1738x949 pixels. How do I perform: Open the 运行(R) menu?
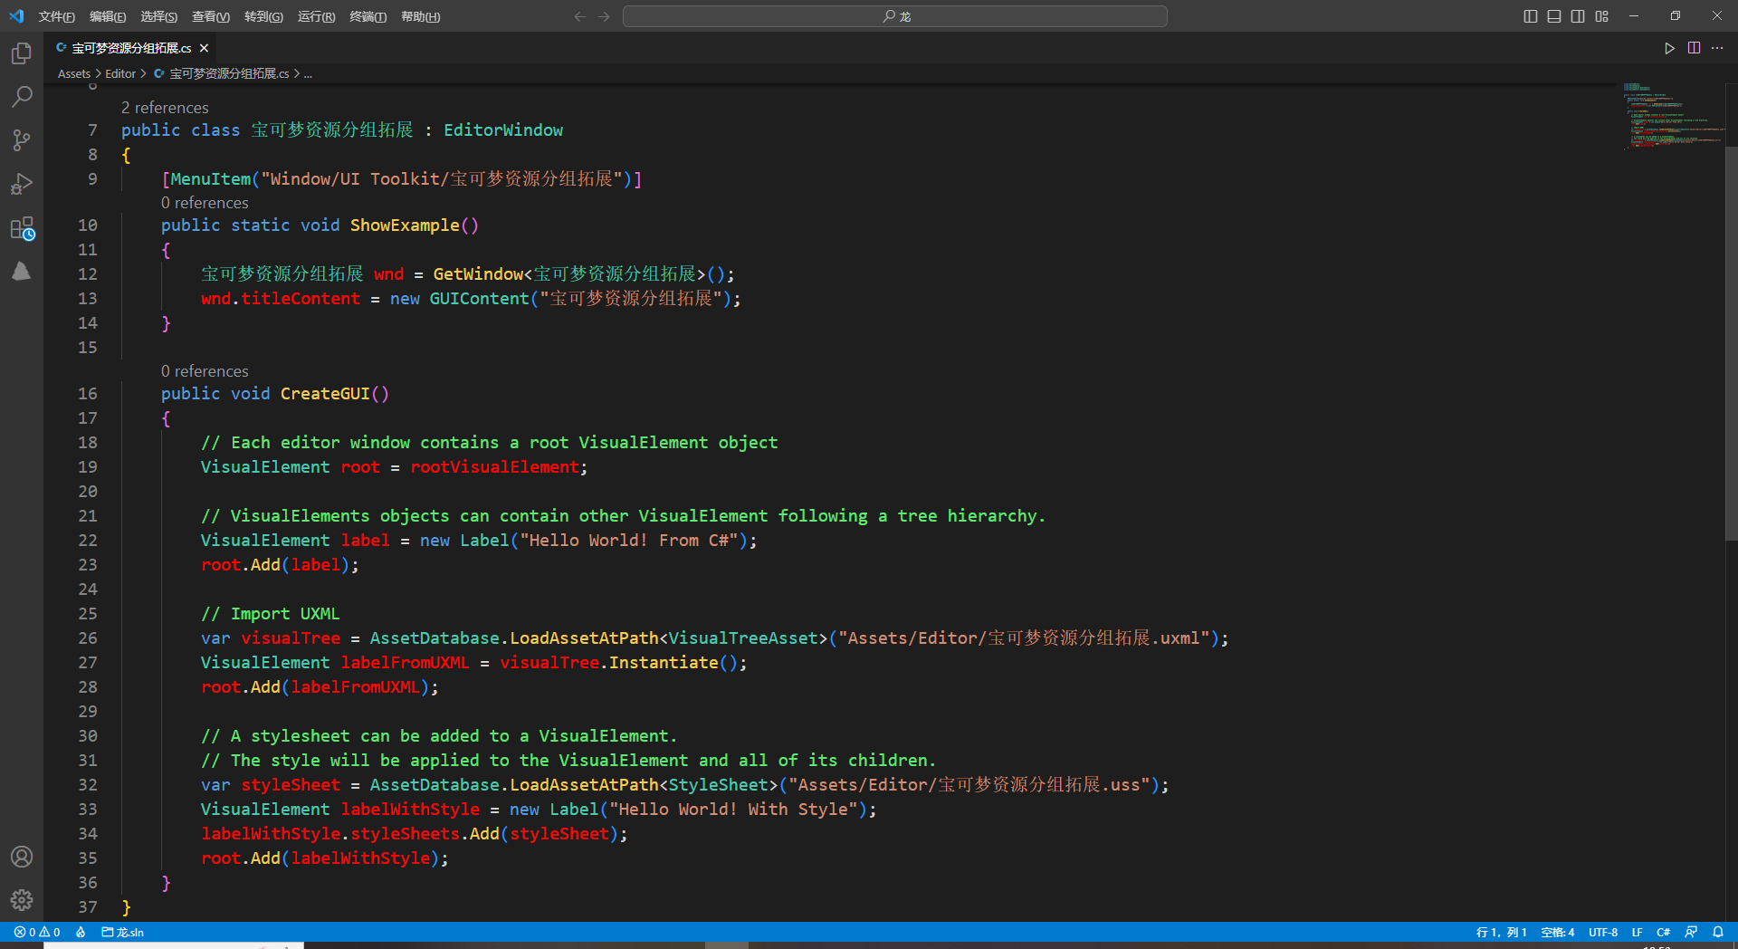(316, 16)
